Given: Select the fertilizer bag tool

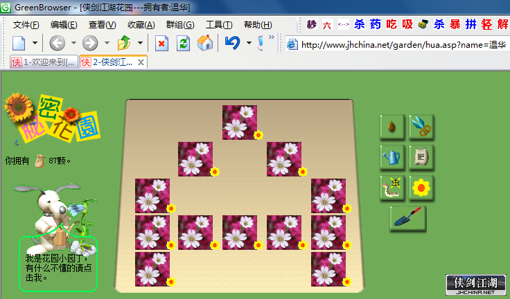Looking at the screenshot, I should 421,157.
